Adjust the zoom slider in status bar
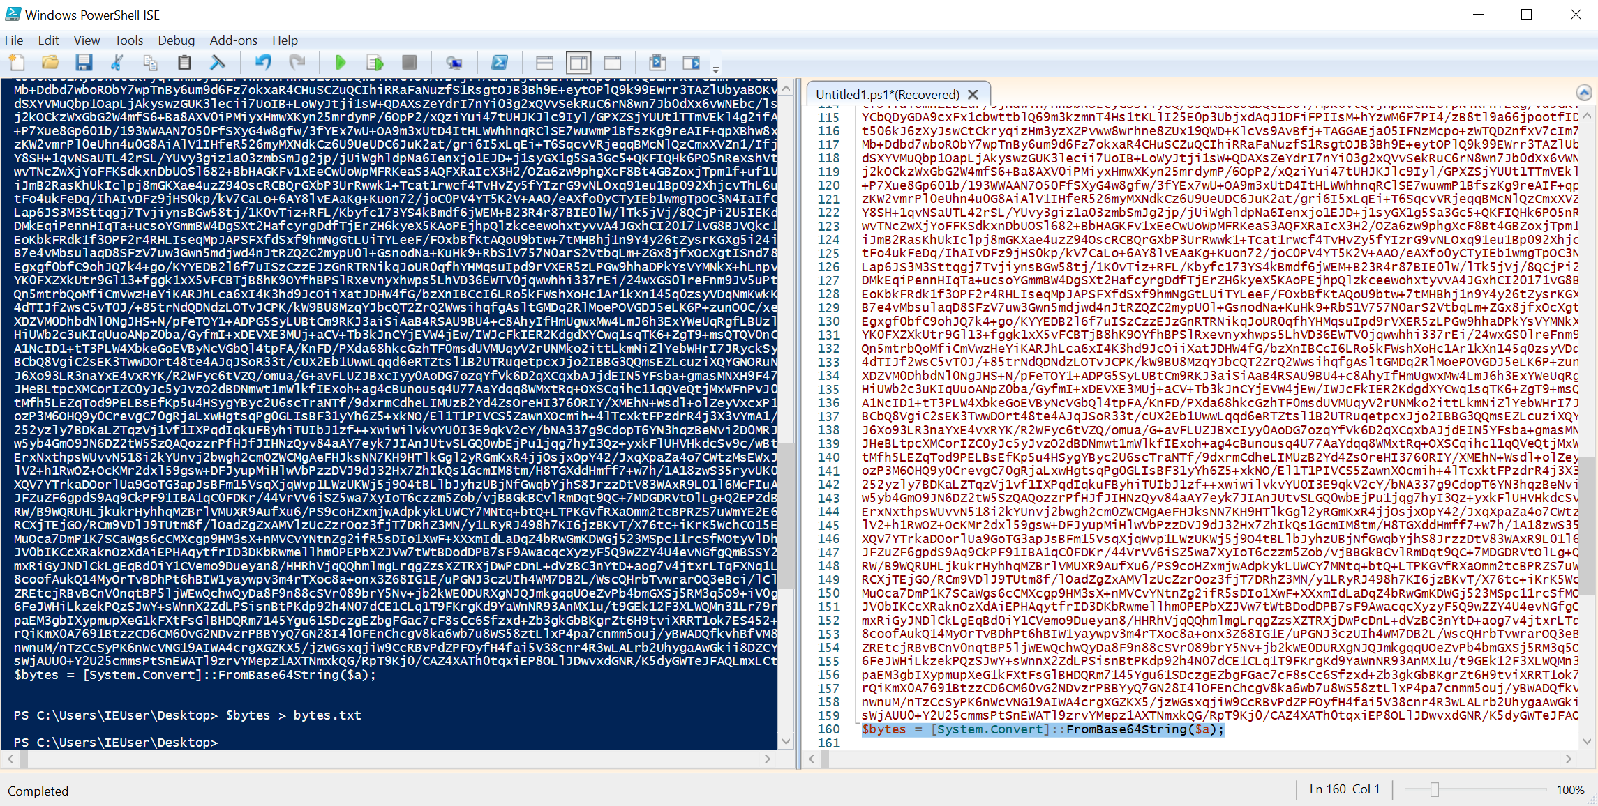This screenshot has height=806, width=1598. click(1435, 789)
